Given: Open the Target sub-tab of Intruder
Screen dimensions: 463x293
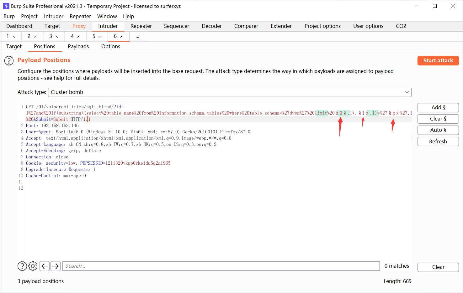Looking at the screenshot, I should [x=14, y=46].
